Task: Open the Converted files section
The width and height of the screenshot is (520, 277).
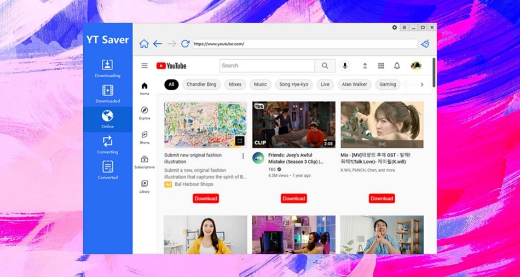Action: (107, 170)
